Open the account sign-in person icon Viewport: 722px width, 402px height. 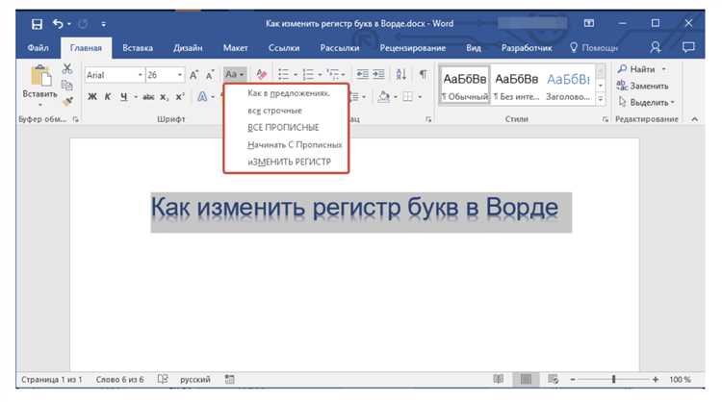(x=656, y=47)
